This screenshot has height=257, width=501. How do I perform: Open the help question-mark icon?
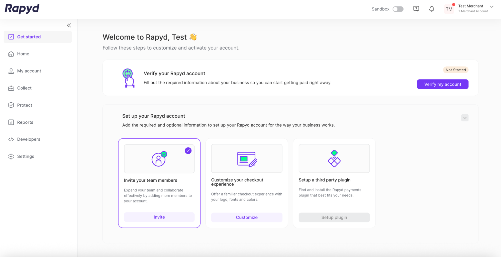[416, 8]
